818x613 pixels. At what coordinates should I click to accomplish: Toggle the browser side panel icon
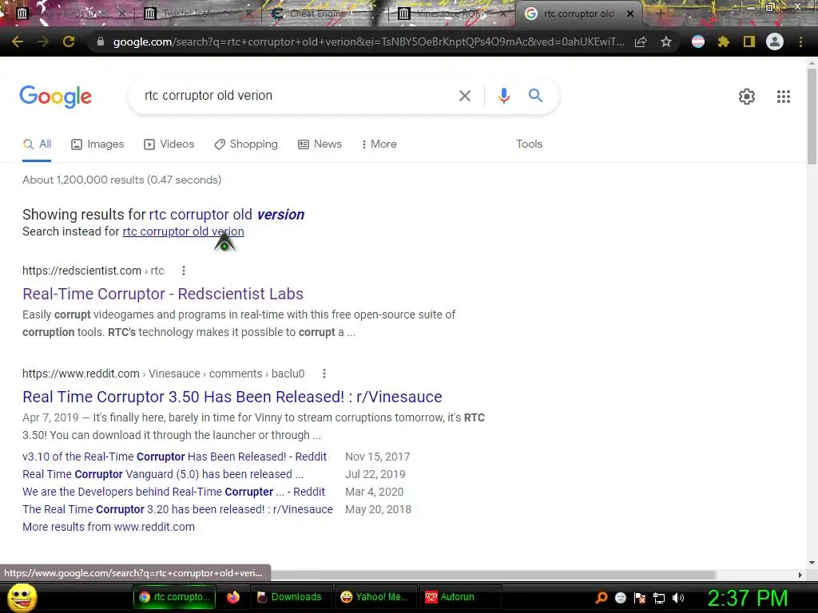[749, 42]
